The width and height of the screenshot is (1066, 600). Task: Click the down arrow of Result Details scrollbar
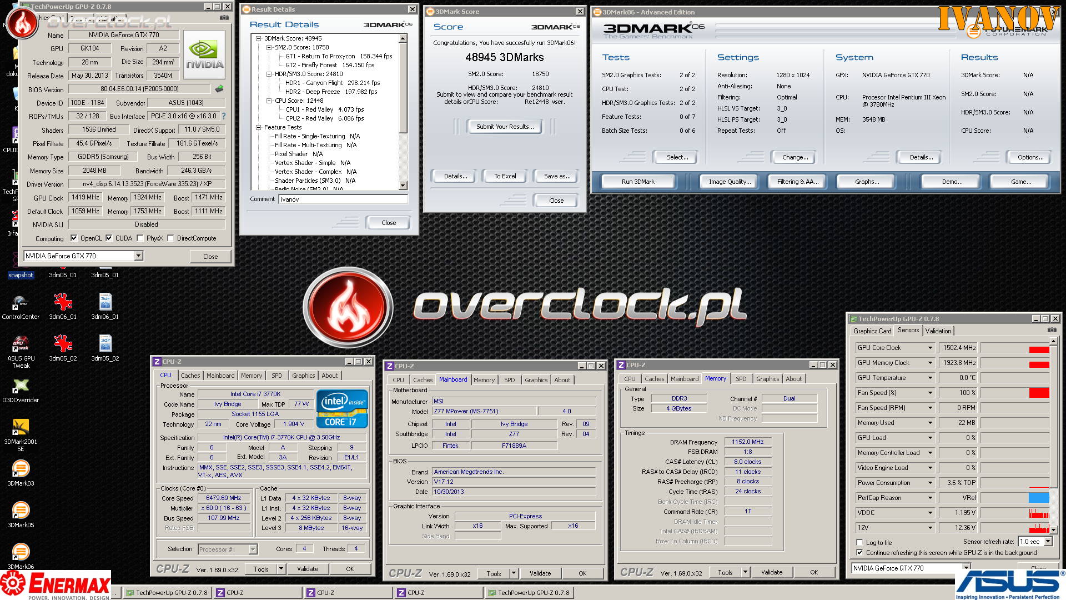pyautogui.click(x=403, y=186)
